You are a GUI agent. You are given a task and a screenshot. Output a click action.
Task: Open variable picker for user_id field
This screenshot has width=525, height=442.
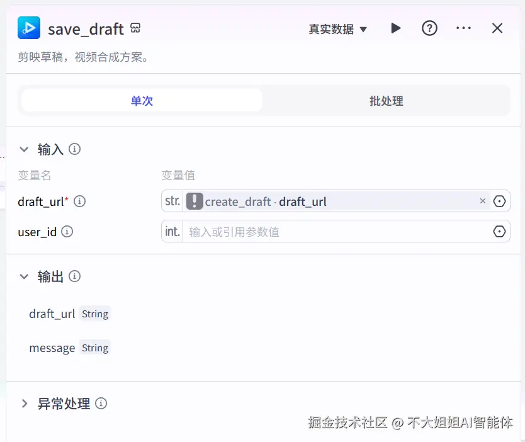pyautogui.click(x=499, y=231)
